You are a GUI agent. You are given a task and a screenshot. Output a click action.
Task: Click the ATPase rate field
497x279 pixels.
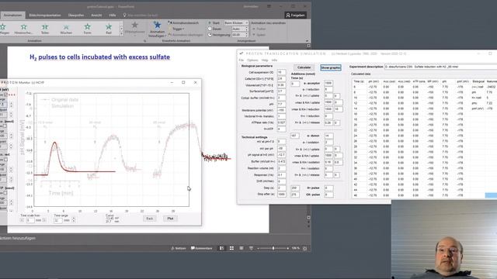pyautogui.click(x=281, y=122)
